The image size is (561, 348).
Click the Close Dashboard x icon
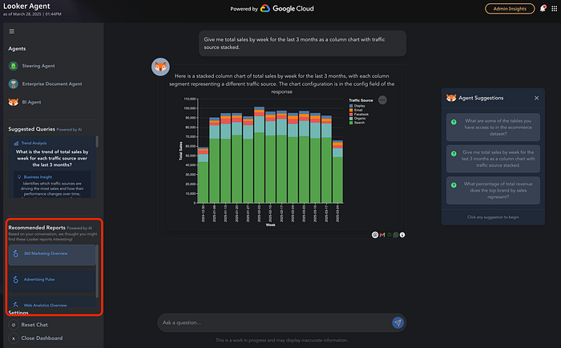coord(14,338)
